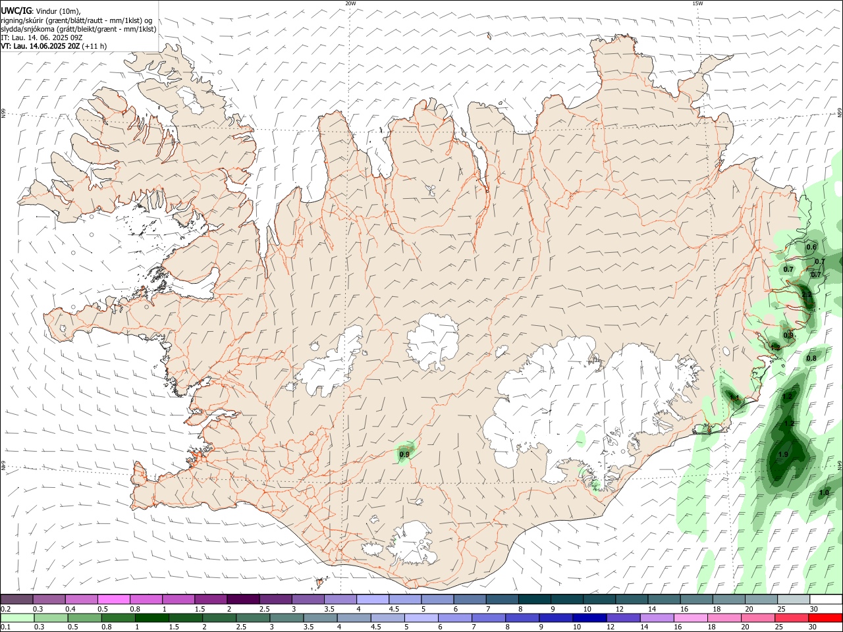The image size is (843, 632).
Task: Select the palest green 0.1 swatch, lower legend
Action: pos(17,618)
